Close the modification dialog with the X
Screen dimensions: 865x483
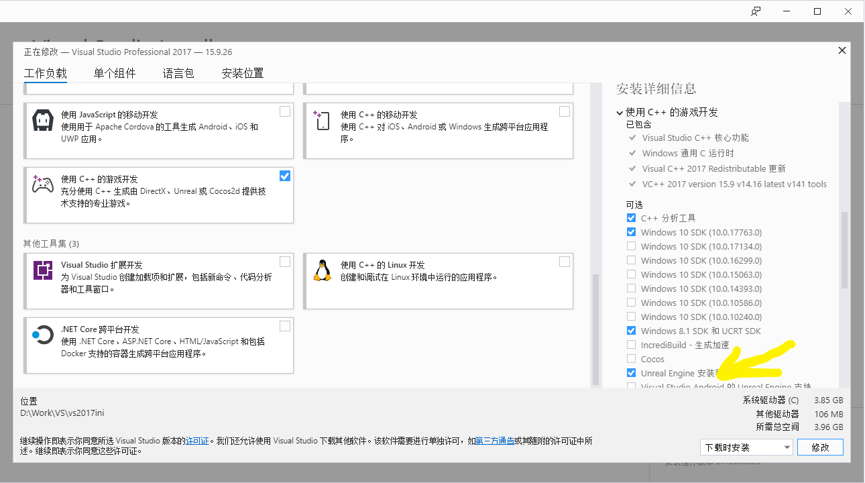(x=842, y=51)
